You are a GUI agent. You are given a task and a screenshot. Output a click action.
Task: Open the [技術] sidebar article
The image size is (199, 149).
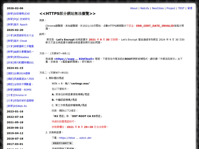coord(20,63)
